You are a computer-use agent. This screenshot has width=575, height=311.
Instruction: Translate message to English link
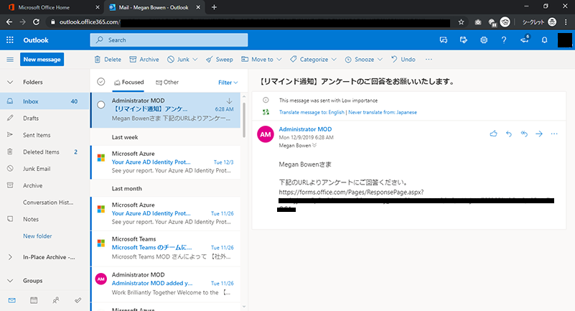312,112
